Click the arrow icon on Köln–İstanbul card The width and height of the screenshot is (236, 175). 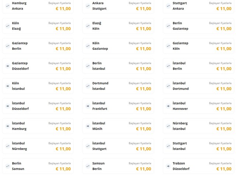tap(8, 86)
